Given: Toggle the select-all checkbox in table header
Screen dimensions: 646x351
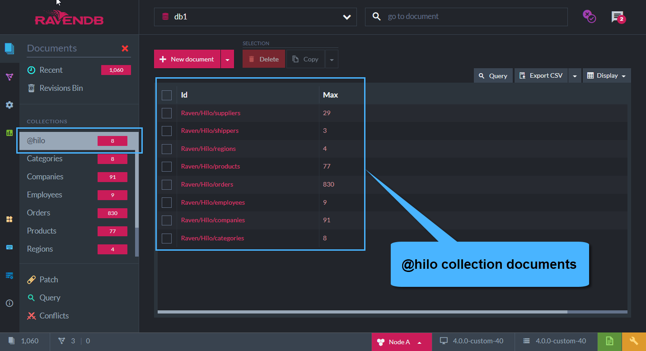Looking at the screenshot, I should [x=167, y=95].
